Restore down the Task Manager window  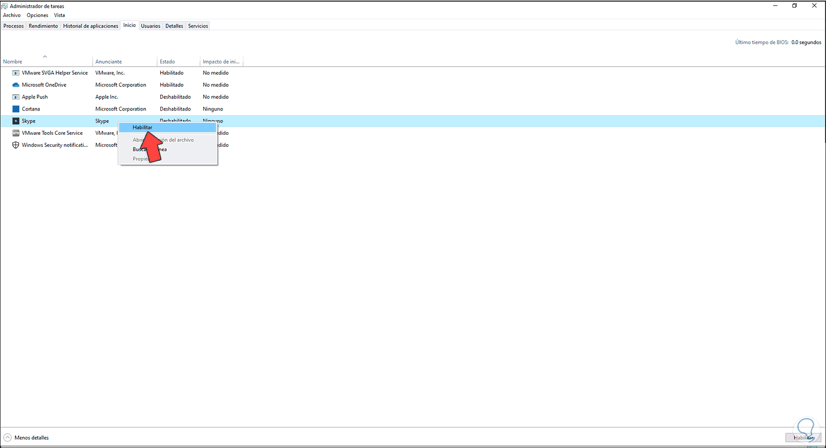tap(795, 6)
